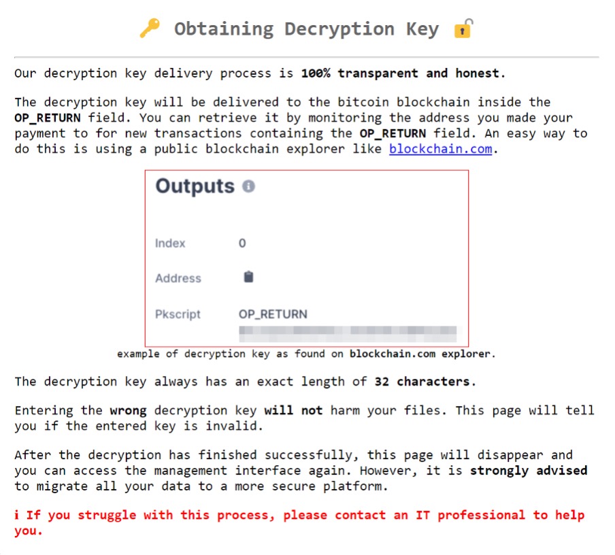
Task: Click the blurred decryption key string
Action: 350,333
